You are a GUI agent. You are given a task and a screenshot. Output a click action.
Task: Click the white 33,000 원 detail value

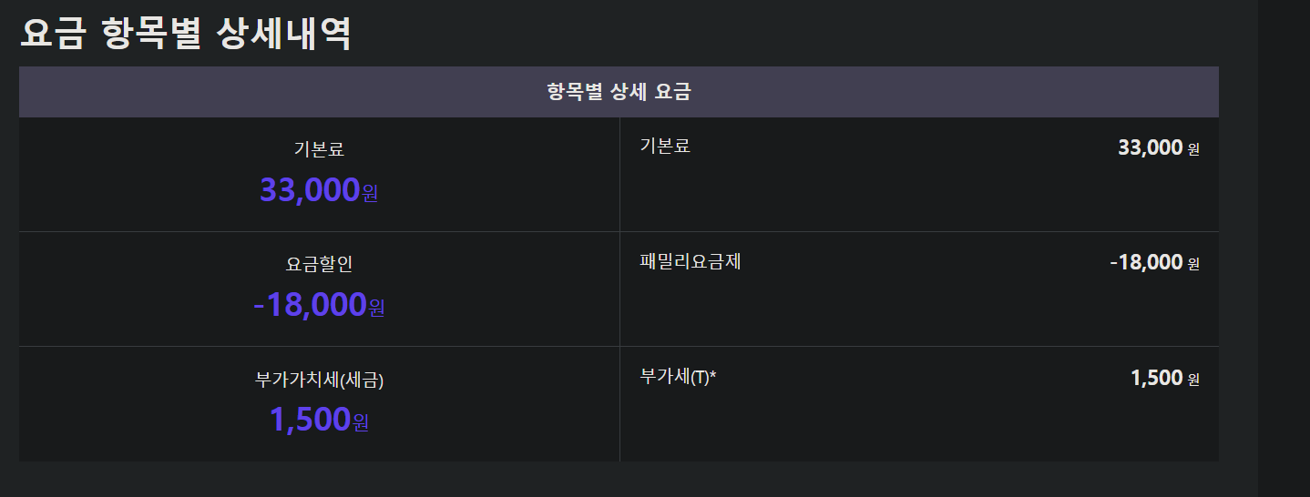[1159, 147]
